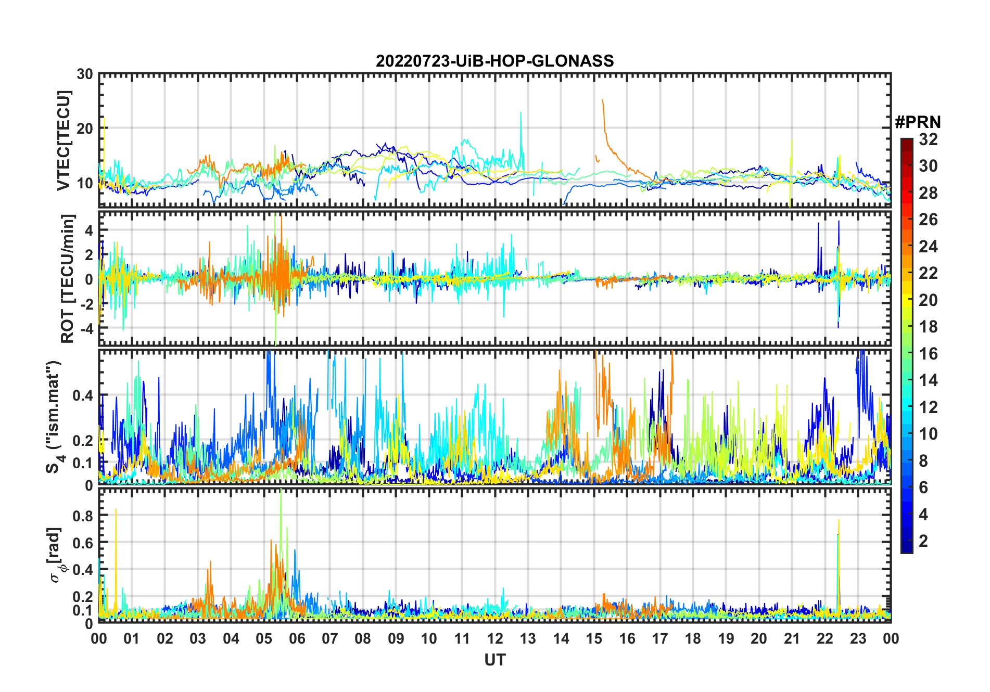Select S4 axis tick label 0.2
The height and width of the screenshot is (692, 990).
[83, 440]
